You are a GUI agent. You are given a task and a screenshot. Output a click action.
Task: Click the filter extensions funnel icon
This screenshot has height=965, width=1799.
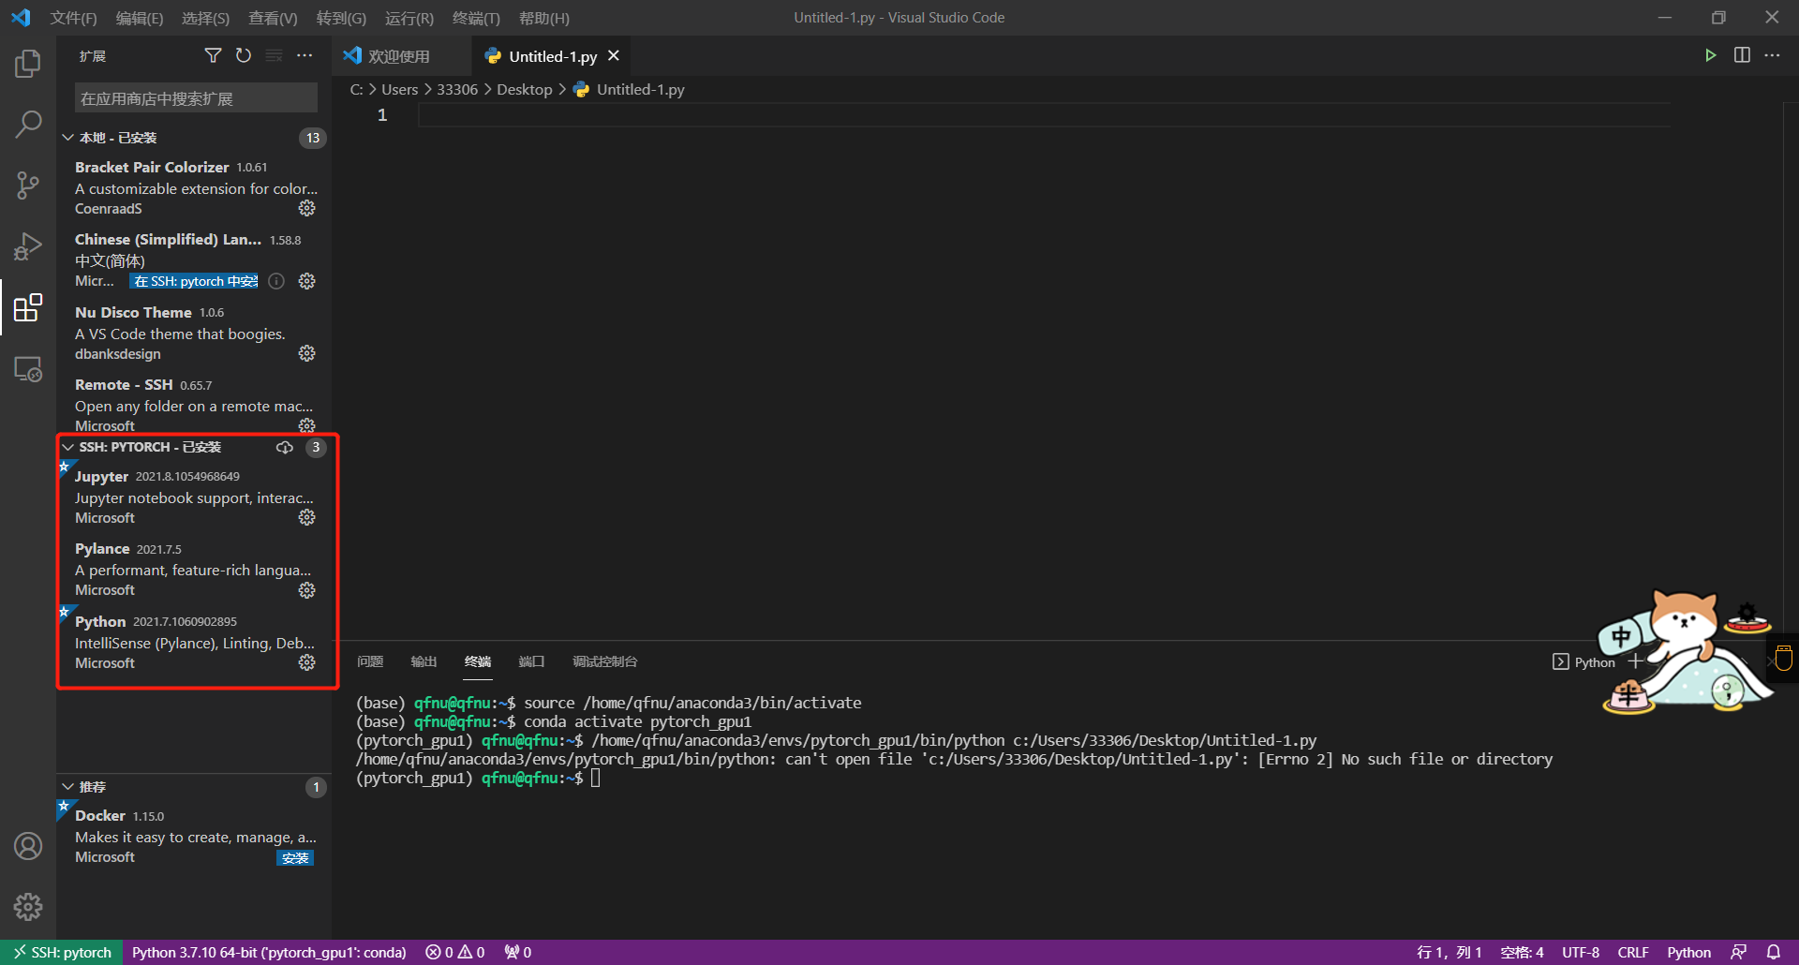(213, 56)
